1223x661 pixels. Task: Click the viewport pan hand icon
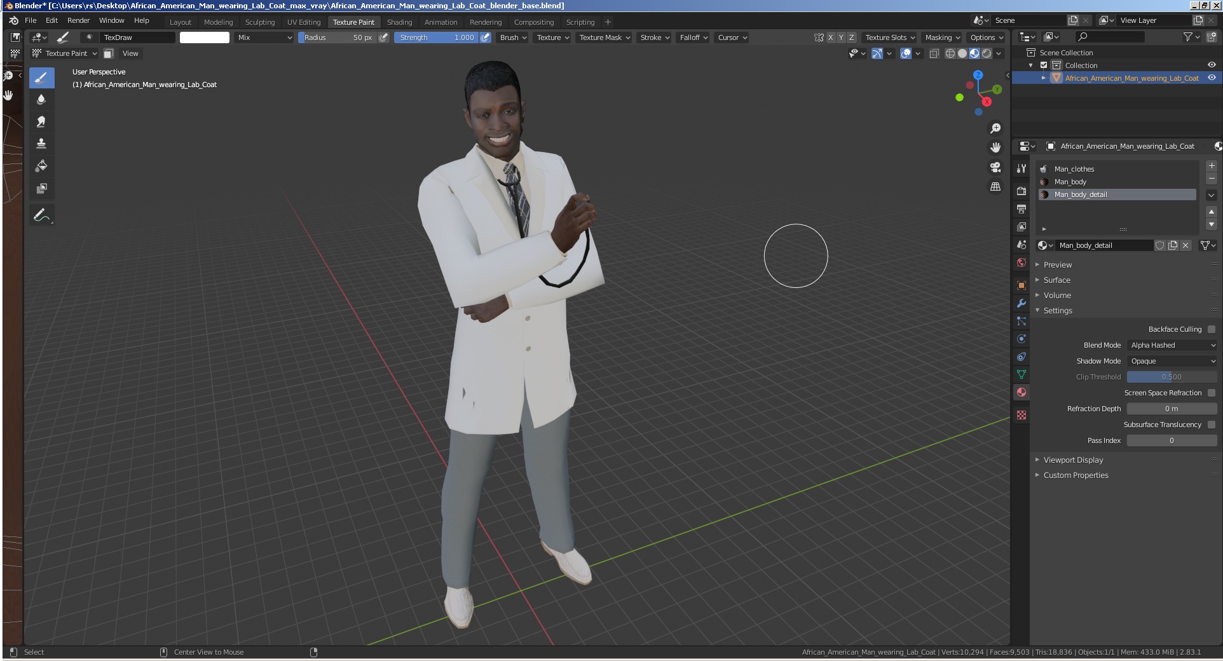[x=995, y=147]
